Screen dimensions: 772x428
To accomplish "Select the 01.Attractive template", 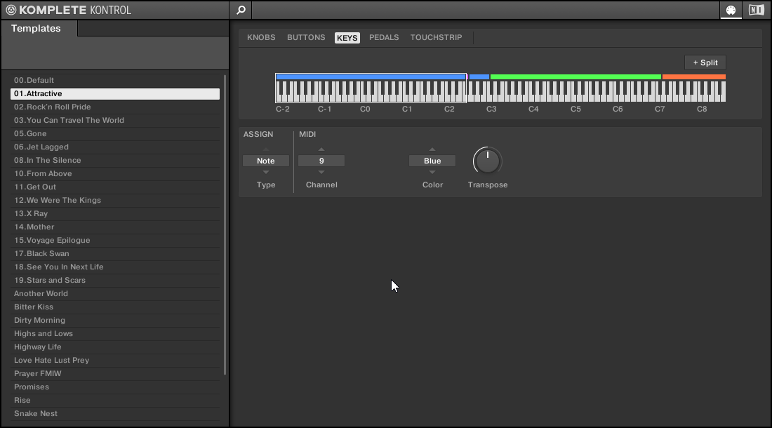I will 115,93.
